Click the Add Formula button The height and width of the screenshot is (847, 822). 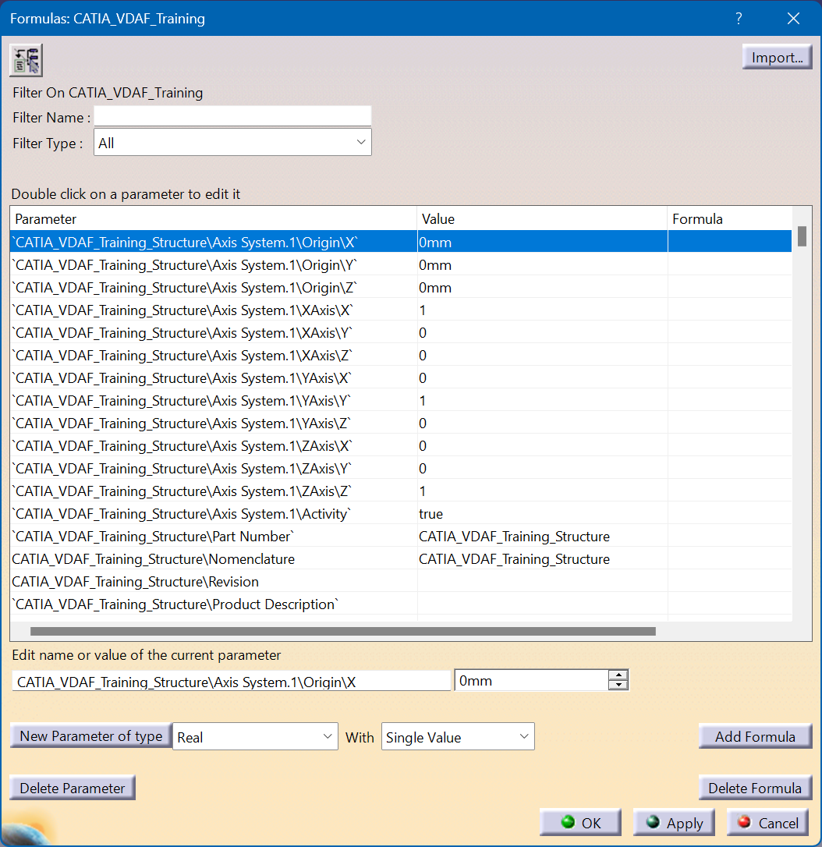click(755, 736)
